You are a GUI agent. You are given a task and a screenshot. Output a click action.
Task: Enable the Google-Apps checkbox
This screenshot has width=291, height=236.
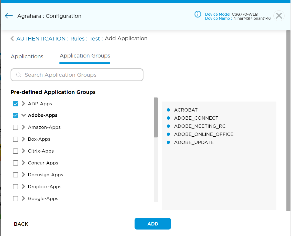(x=15, y=198)
